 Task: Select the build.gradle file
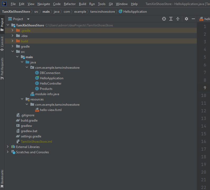pyautogui.click(x=29, y=121)
